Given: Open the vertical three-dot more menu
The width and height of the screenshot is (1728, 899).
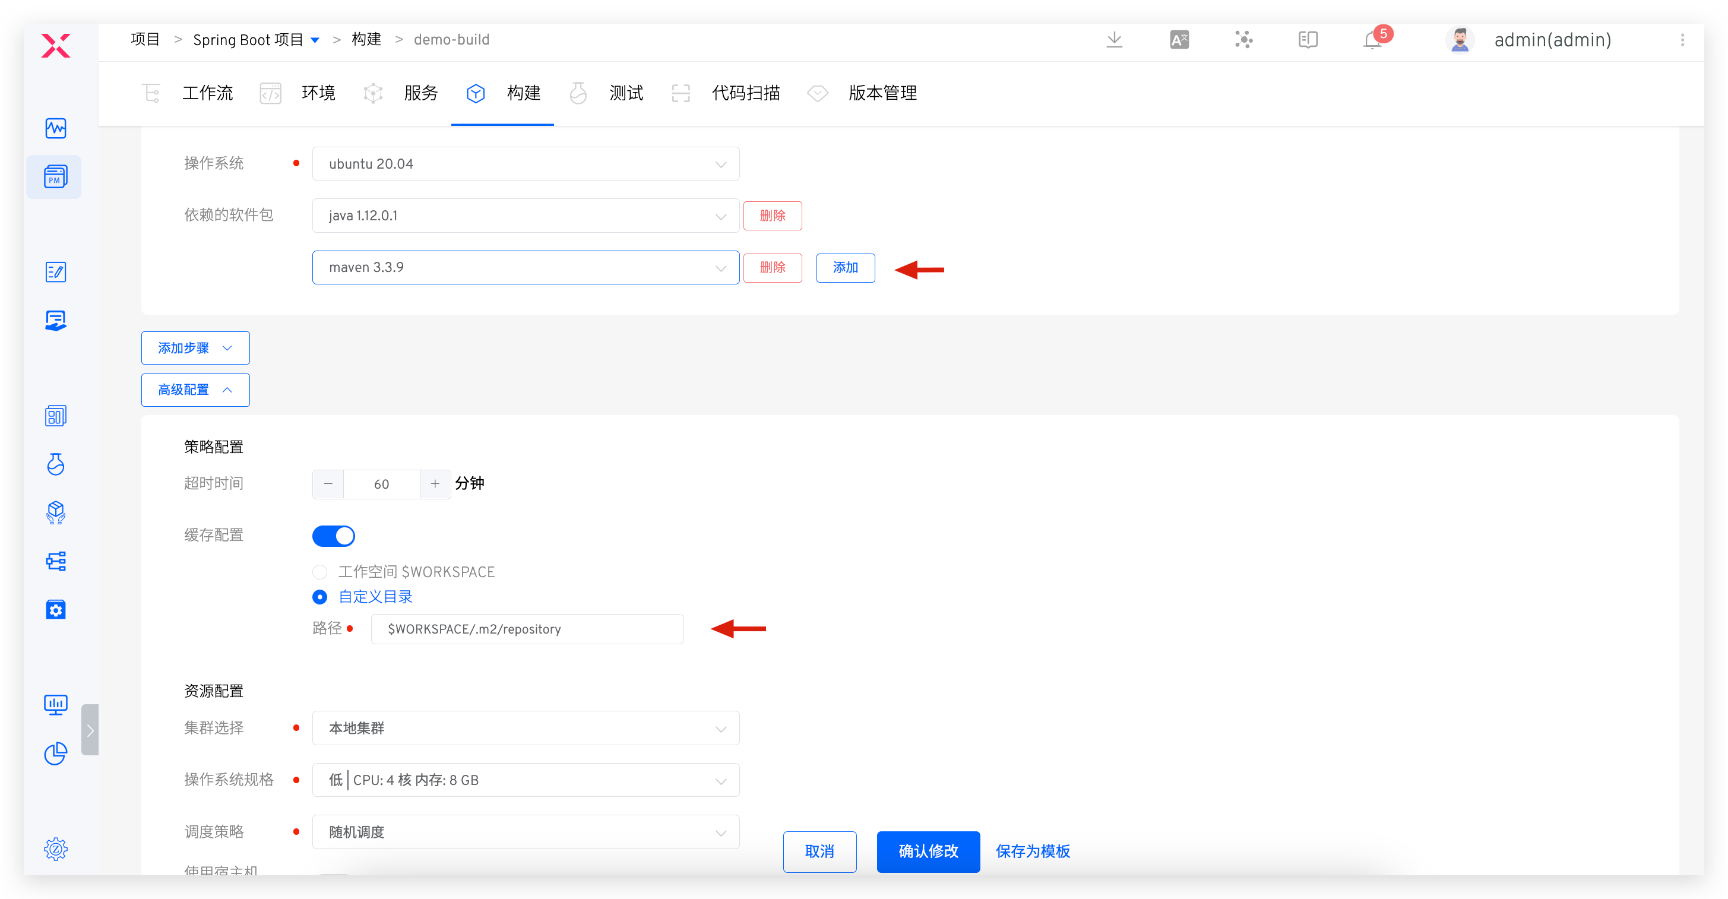Looking at the screenshot, I should point(1682,40).
